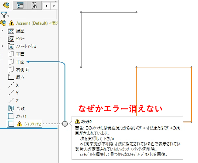Select the gray horizontal sketch line
Screen dimensions: 198x163
pyautogui.click(x=109, y=12)
